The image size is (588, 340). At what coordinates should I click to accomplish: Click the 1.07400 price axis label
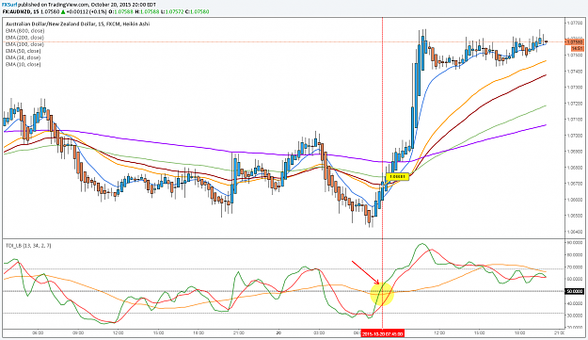point(576,72)
